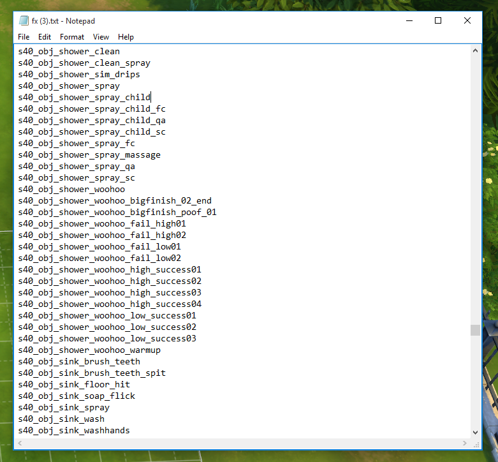Click the vertical scrollbar thumb
This screenshot has width=498, height=462.
point(475,330)
